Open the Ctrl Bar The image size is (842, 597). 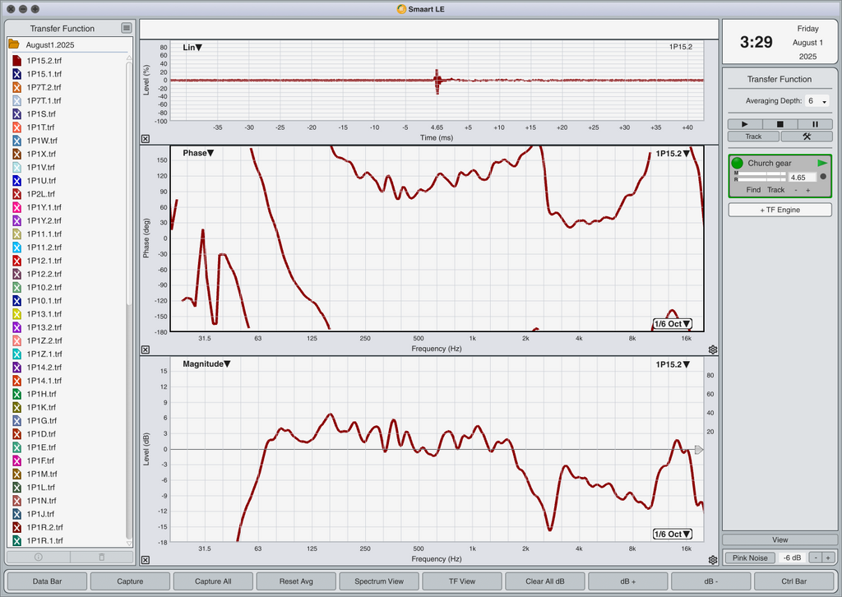point(793,581)
